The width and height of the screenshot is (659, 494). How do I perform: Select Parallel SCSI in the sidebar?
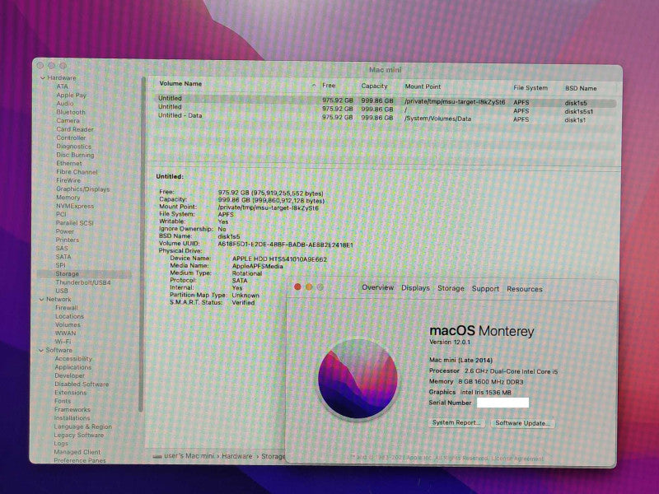click(x=74, y=222)
